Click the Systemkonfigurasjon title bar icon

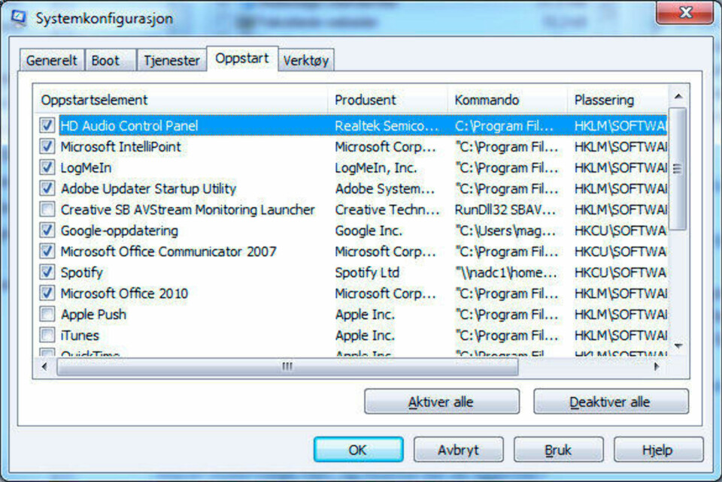click(18, 18)
